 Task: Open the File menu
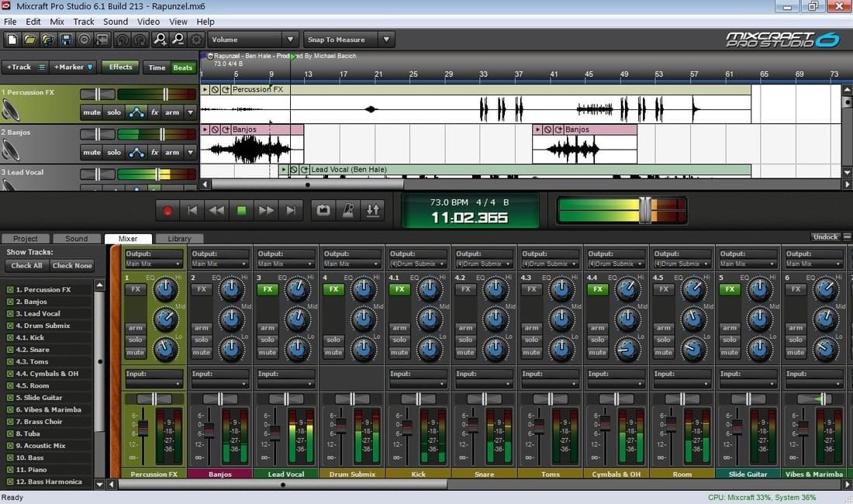tap(10, 22)
